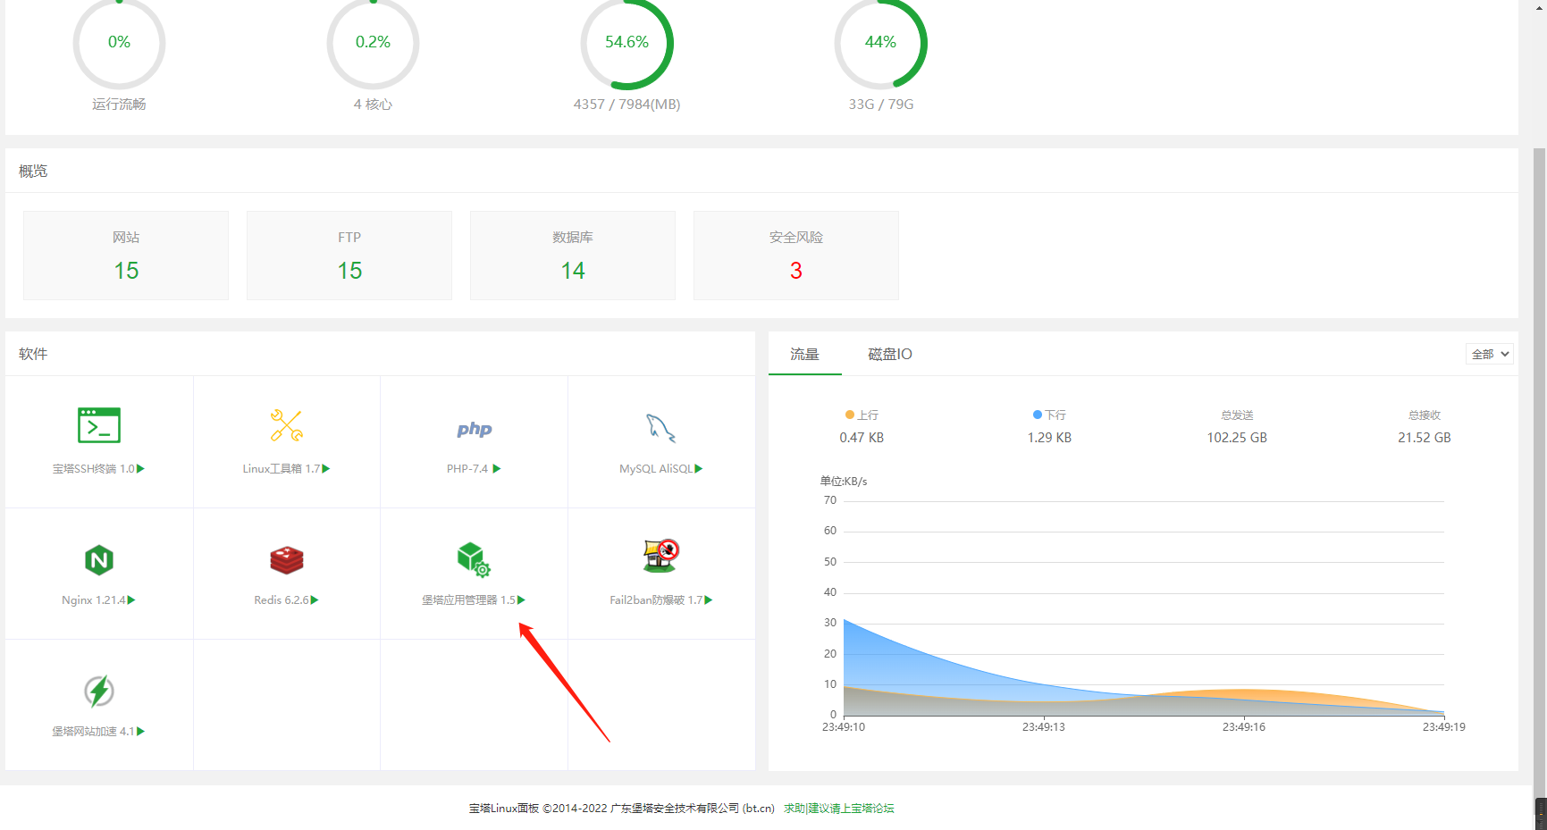Click the play arrow next to 宝塔SSH终端 1.0
1547x830 pixels.
(140, 468)
